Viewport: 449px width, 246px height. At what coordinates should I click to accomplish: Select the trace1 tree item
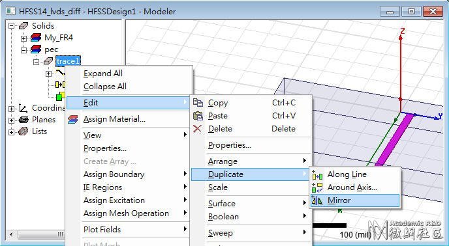68,61
